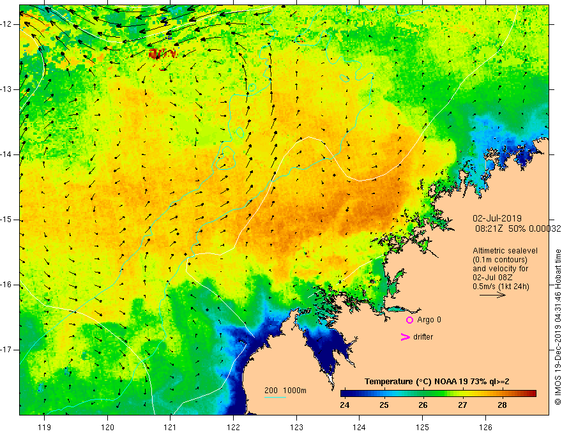Image resolution: width=562 pixels, height=434 pixels.
Task: Click the 'Altimetric sealevel' caption text
Action: click(x=505, y=251)
